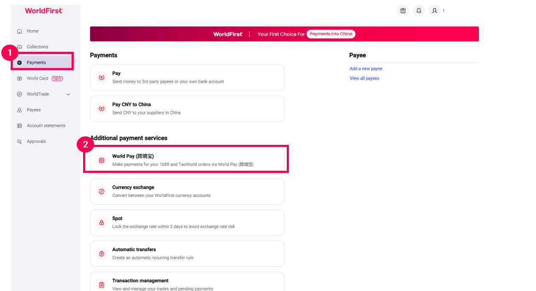Open the Automatic transfers card
Screen dimensions: 536x291
[187, 254]
